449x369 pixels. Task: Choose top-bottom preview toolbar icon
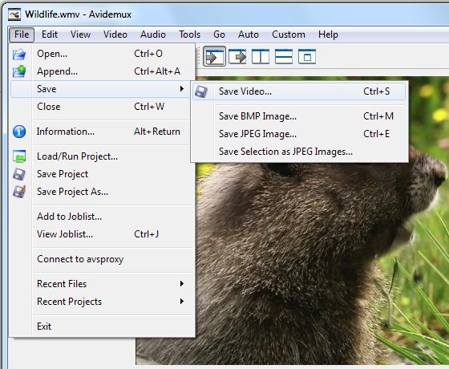284,56
